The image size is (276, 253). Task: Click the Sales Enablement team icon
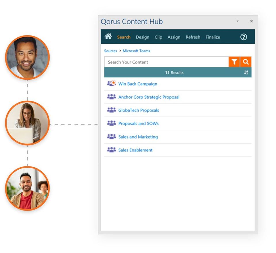click(x=112, y=150)
